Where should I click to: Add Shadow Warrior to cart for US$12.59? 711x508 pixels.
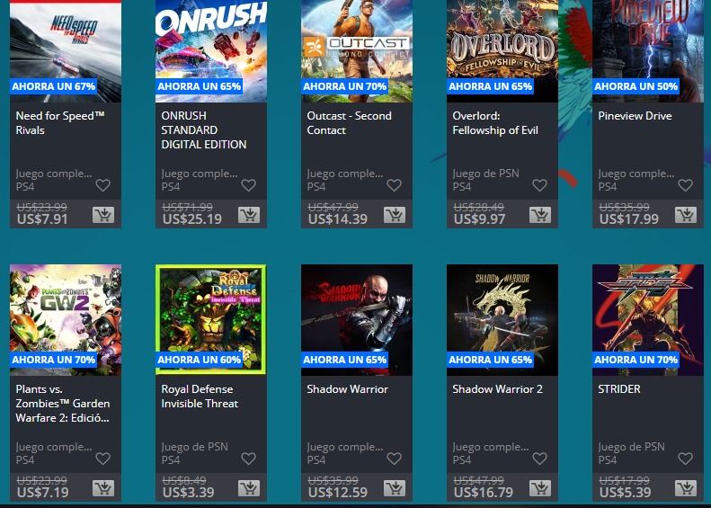point(395,488)
